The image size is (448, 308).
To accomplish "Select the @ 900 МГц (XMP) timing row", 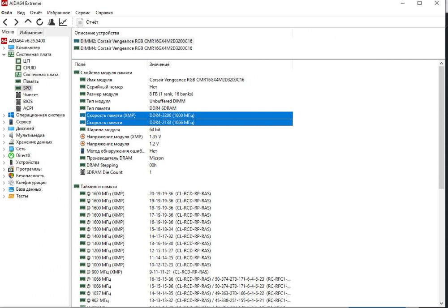I will pos(186,272).
